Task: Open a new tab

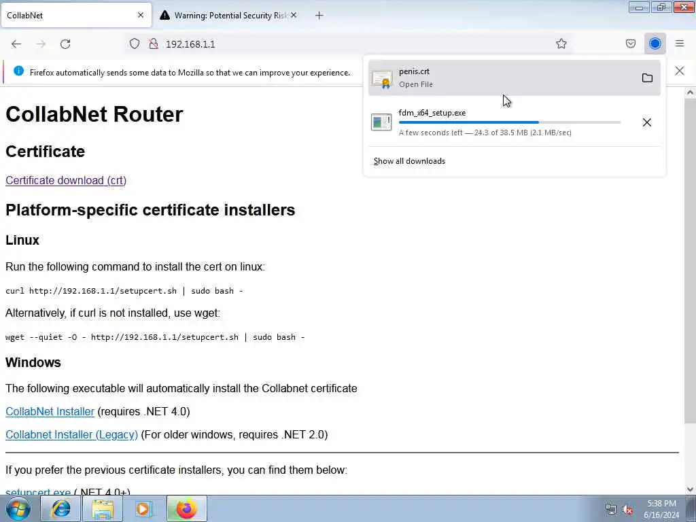Action: tap(319, 16)
